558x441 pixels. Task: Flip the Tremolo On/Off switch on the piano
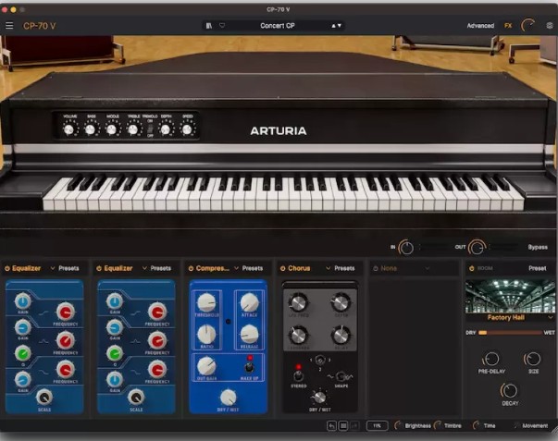(150, 129)
